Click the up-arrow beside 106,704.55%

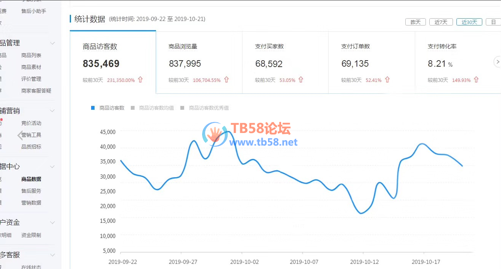coord(226,80)
